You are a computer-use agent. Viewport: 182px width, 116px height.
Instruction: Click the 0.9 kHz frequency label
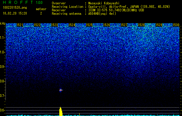(x=2, y=67)
